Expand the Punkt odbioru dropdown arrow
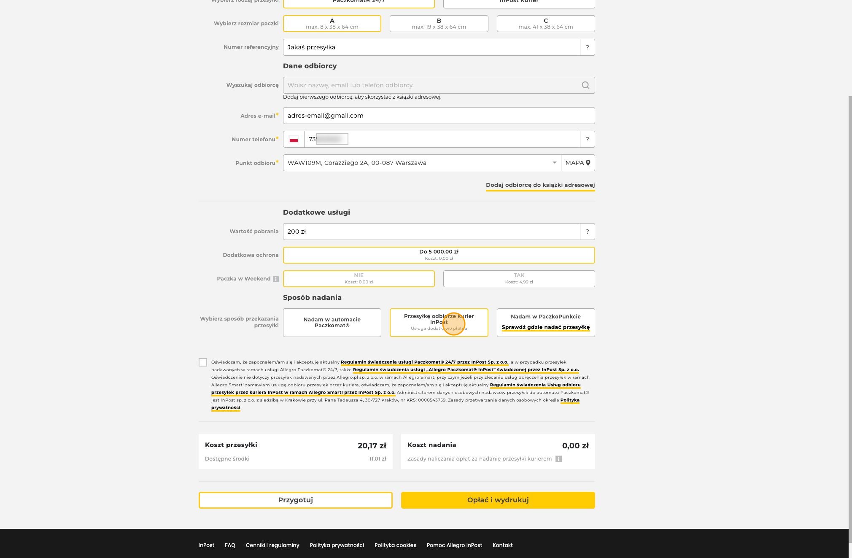This screenshot has height=558, width=852. click(x=554, y=163)
